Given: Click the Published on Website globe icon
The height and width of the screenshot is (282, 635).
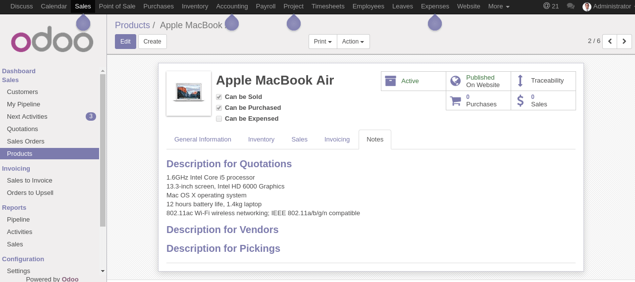Looking at the screenshot, I should 455,81.
